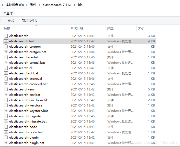180x147 pixels.
Task: Sort by the 修改日期 column header
Action: click(77, 28)
